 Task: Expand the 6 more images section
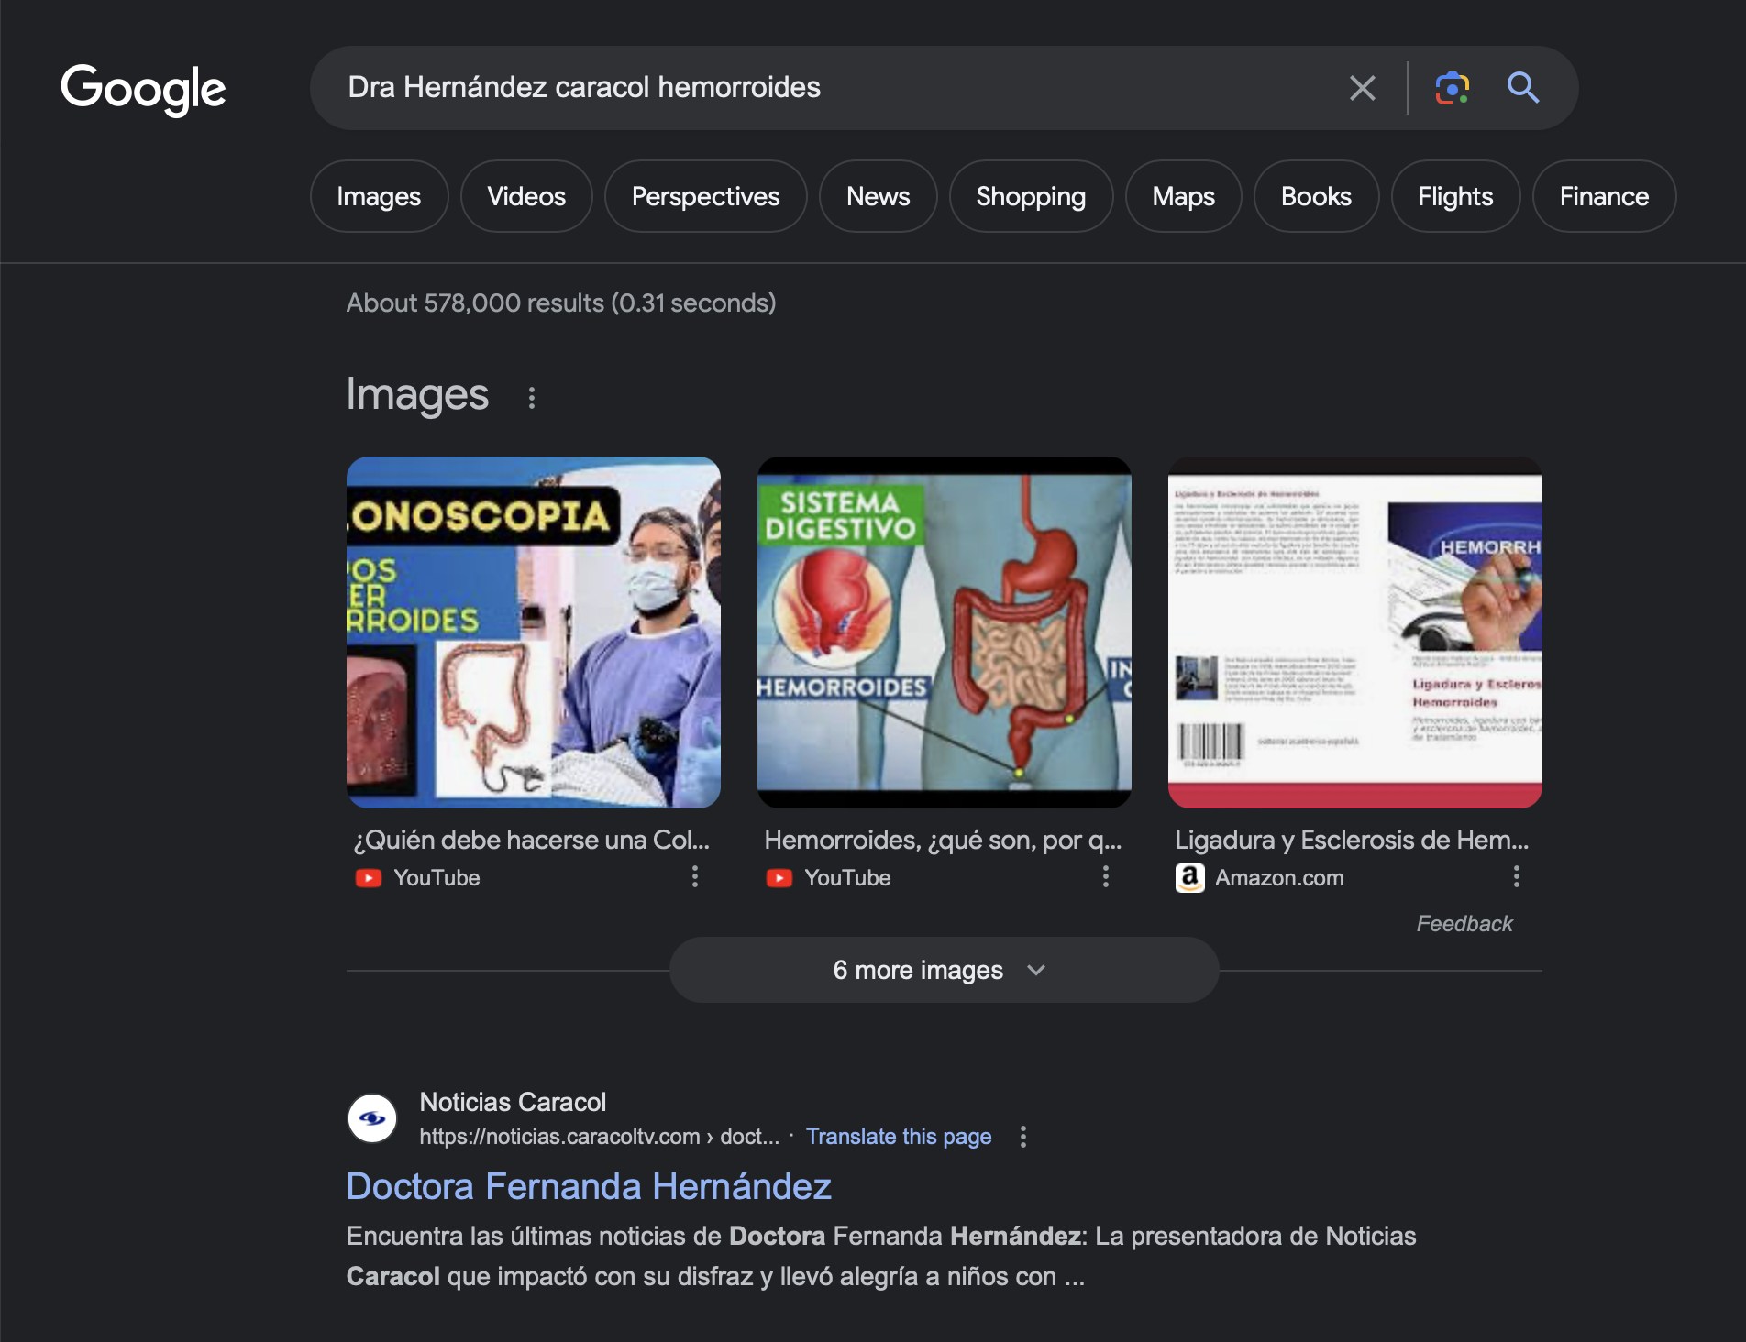pyautogui.click(x=943, y=970)
